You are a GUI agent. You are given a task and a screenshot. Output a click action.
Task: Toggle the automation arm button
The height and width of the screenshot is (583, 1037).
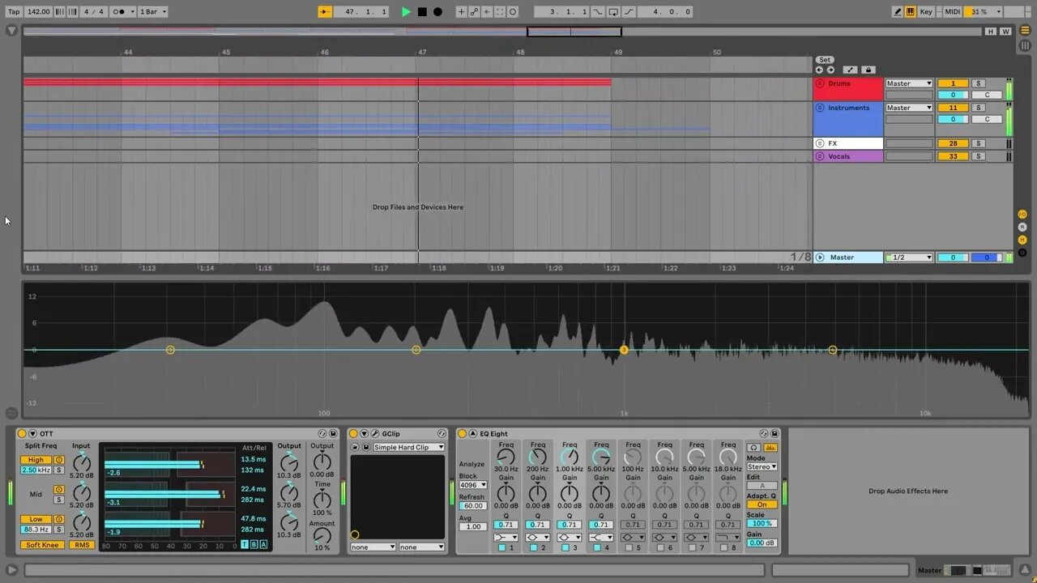[474, 11]
